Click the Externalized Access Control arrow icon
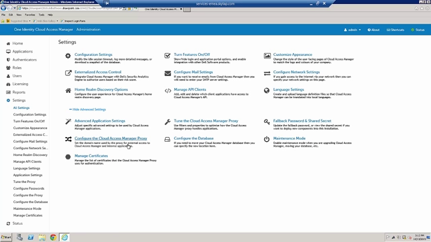Image resolution: width=431 pixels, height=242 pixels. [x=68, y=73]
